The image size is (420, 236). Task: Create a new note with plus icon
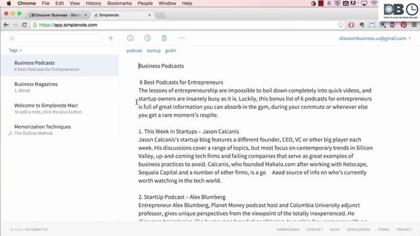(x=111, y=38)
